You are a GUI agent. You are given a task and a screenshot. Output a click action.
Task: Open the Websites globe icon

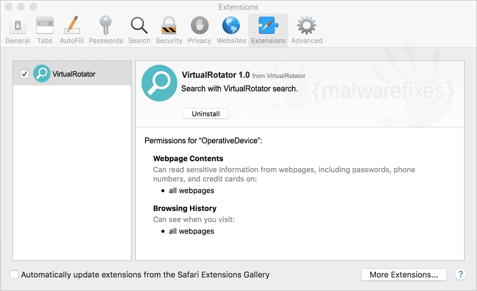coord(231,25)
